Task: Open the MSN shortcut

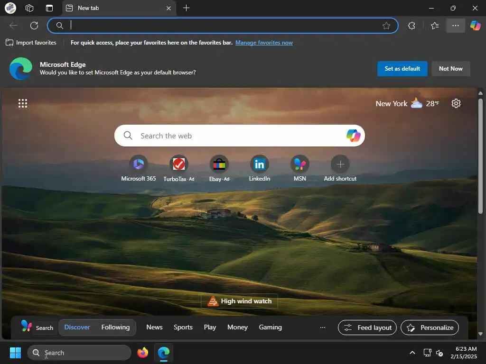Action: click(300, 169)
